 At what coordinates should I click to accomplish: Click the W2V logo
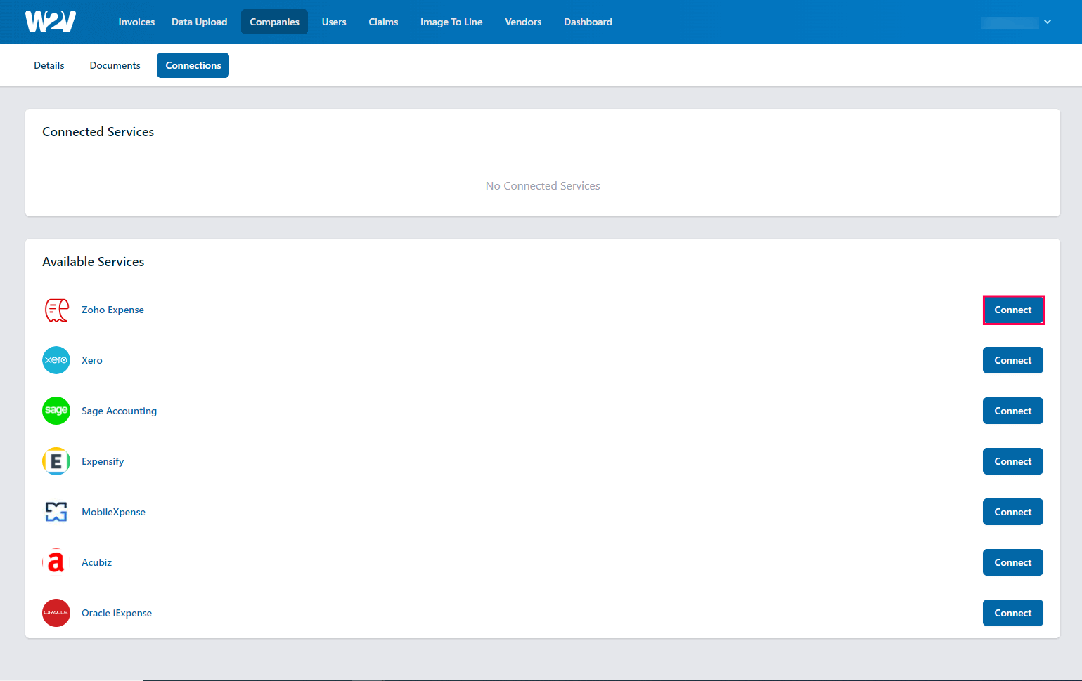49,21
